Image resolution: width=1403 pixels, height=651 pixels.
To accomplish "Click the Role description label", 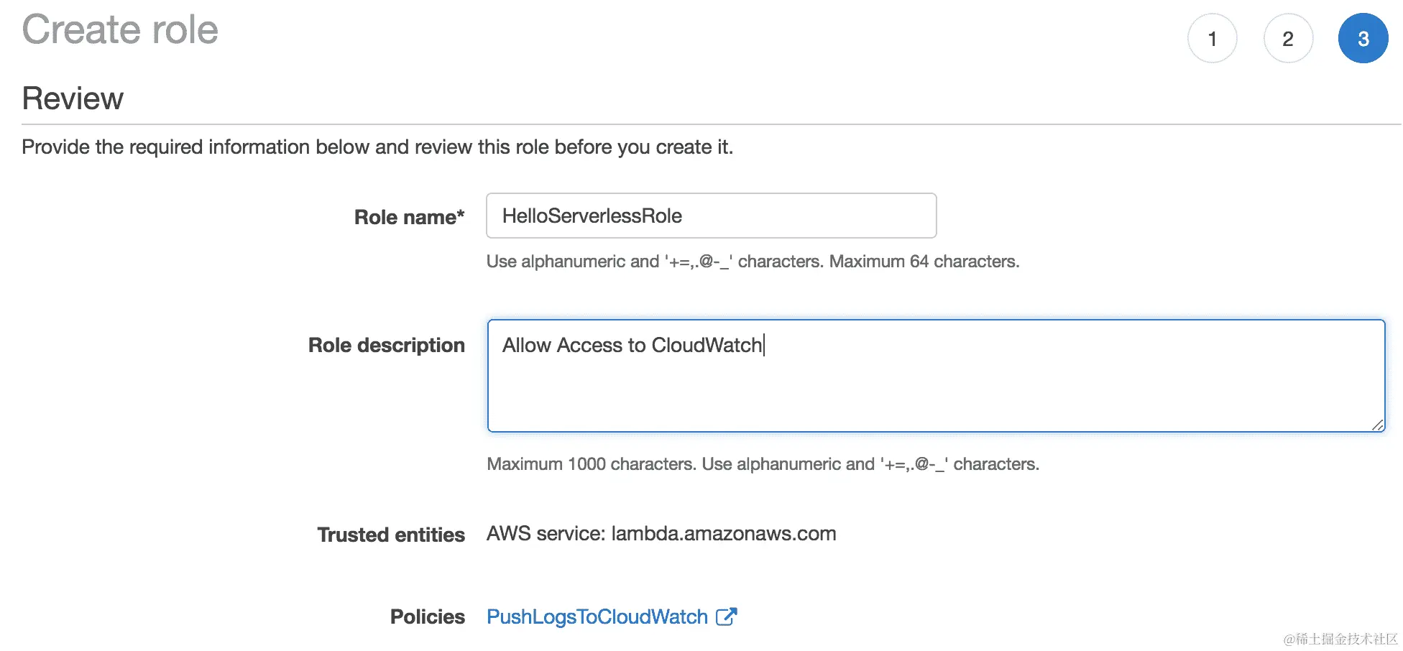I will point(386,345).
